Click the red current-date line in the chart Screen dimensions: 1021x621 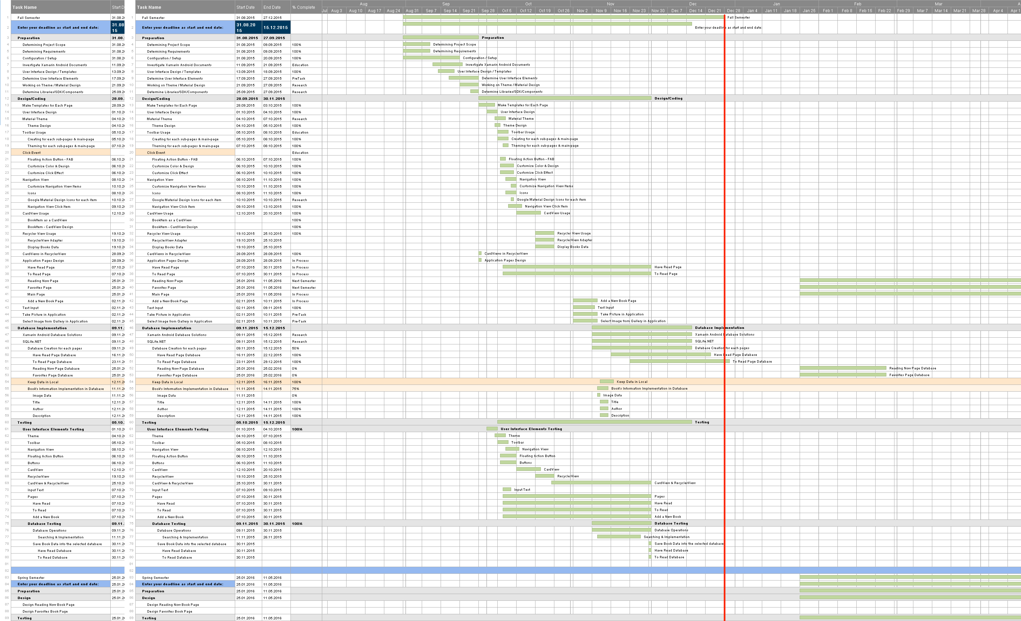724,207
